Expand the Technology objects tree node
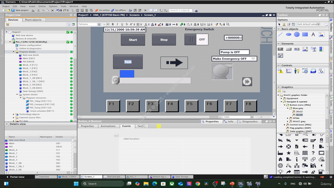 14,114
